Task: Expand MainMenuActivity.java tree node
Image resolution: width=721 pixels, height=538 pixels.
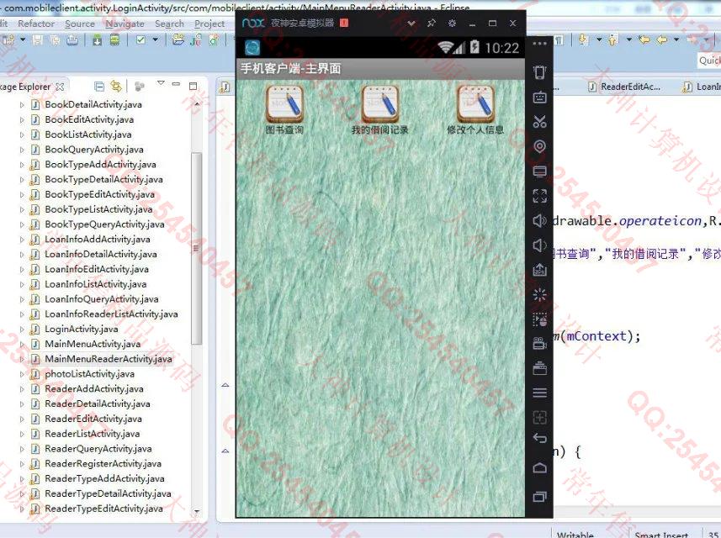Action: 22,344
